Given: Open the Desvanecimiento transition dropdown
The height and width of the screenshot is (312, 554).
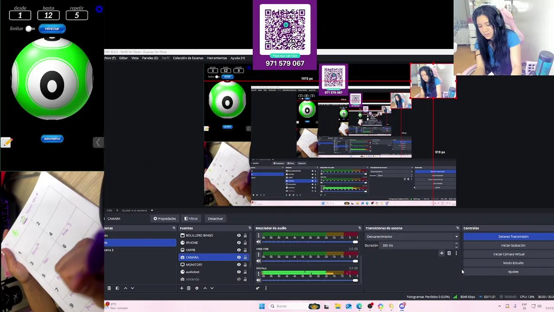Looking at the screenshot, I should point(412,237).
